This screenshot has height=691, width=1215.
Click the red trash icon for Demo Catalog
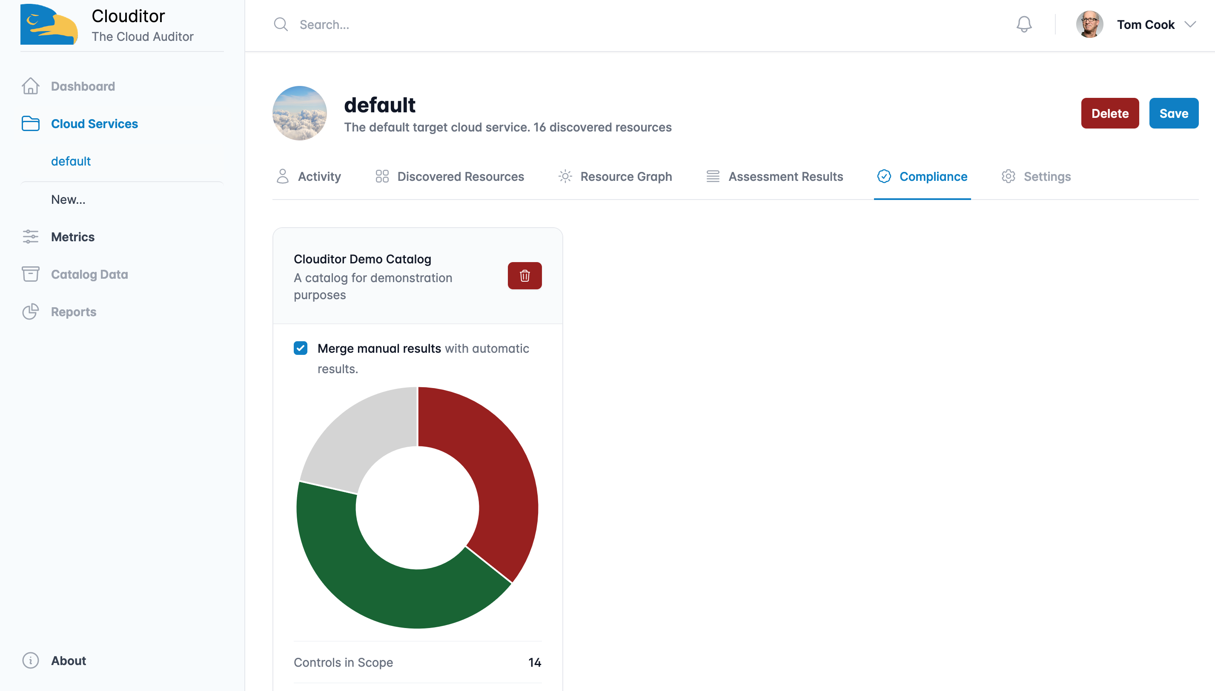(x=524, y=275)
